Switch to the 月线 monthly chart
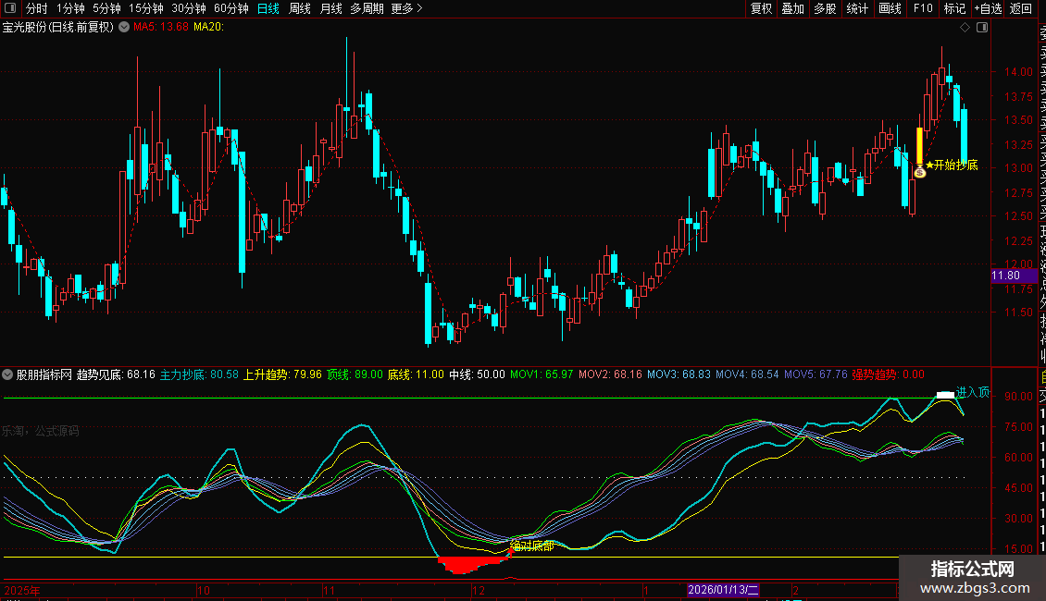The width and height of the screenshot is (1046, 601). click(x=330, y=9)
